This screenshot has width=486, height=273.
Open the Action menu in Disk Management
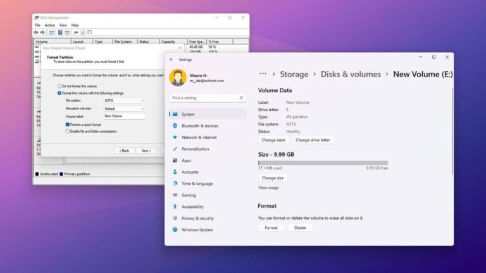[x=49, y=25]
